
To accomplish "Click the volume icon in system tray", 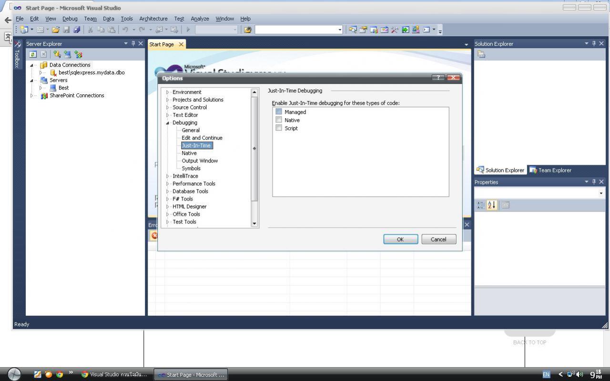I will click(580, 374).
